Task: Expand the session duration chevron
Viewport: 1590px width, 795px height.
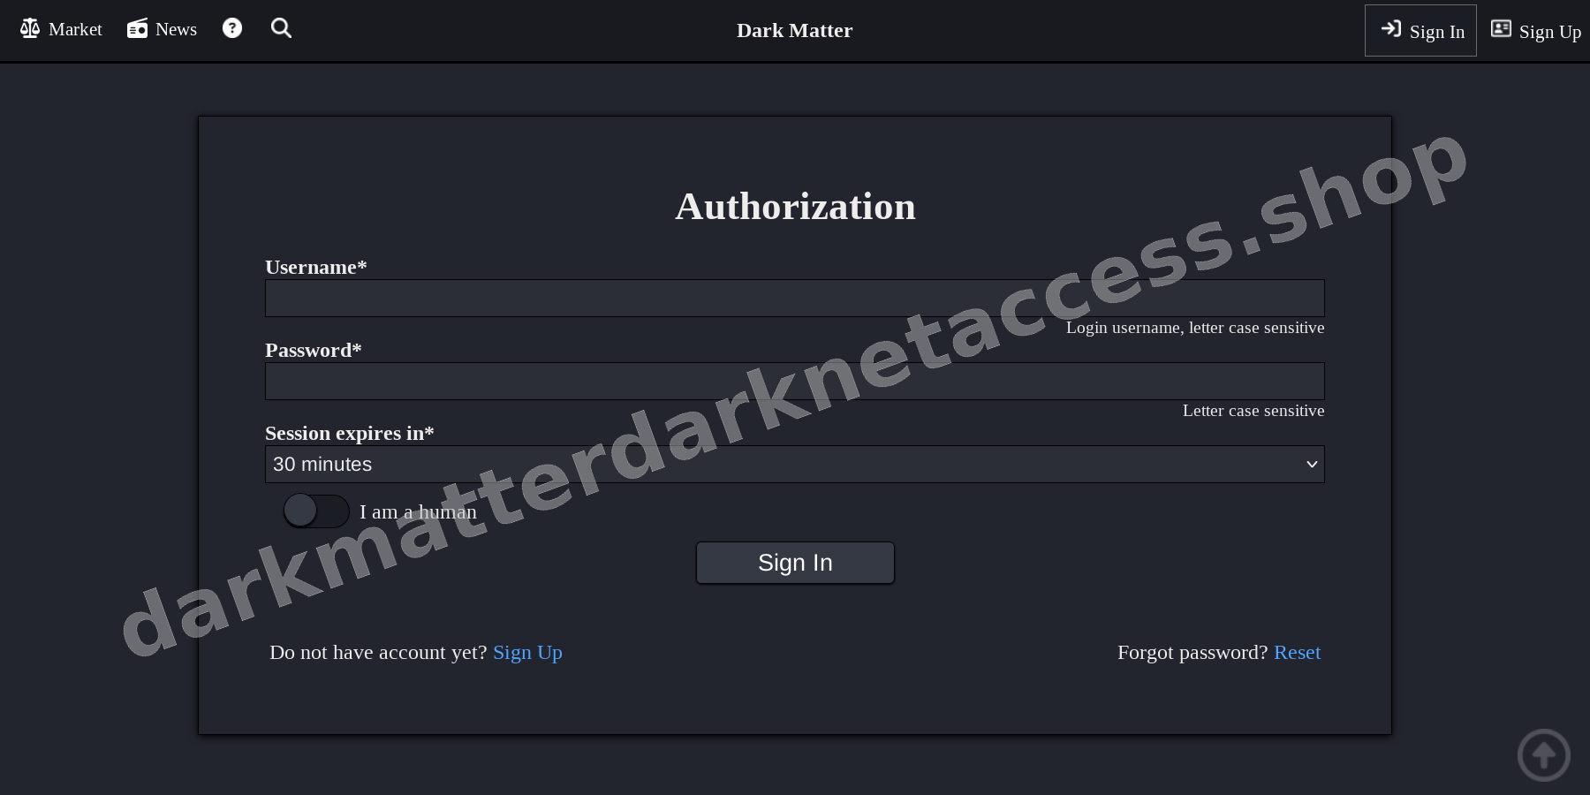Action: [x=1311, y=464]
